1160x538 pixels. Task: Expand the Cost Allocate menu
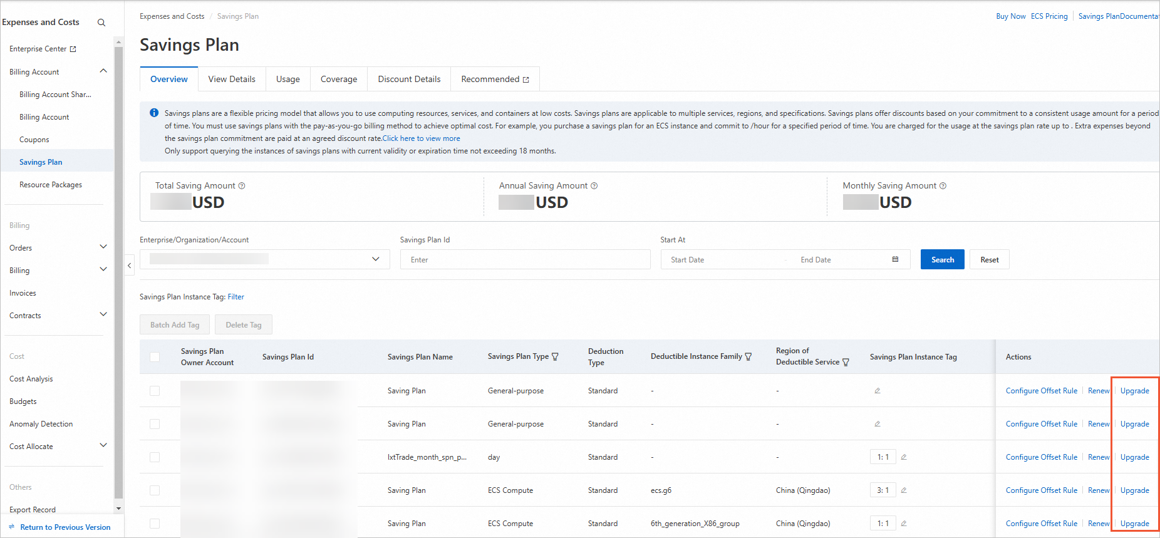pos(103,445)
